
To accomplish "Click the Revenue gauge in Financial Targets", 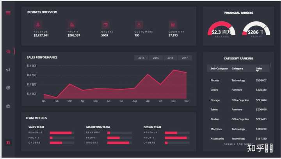I will (222, 28).
